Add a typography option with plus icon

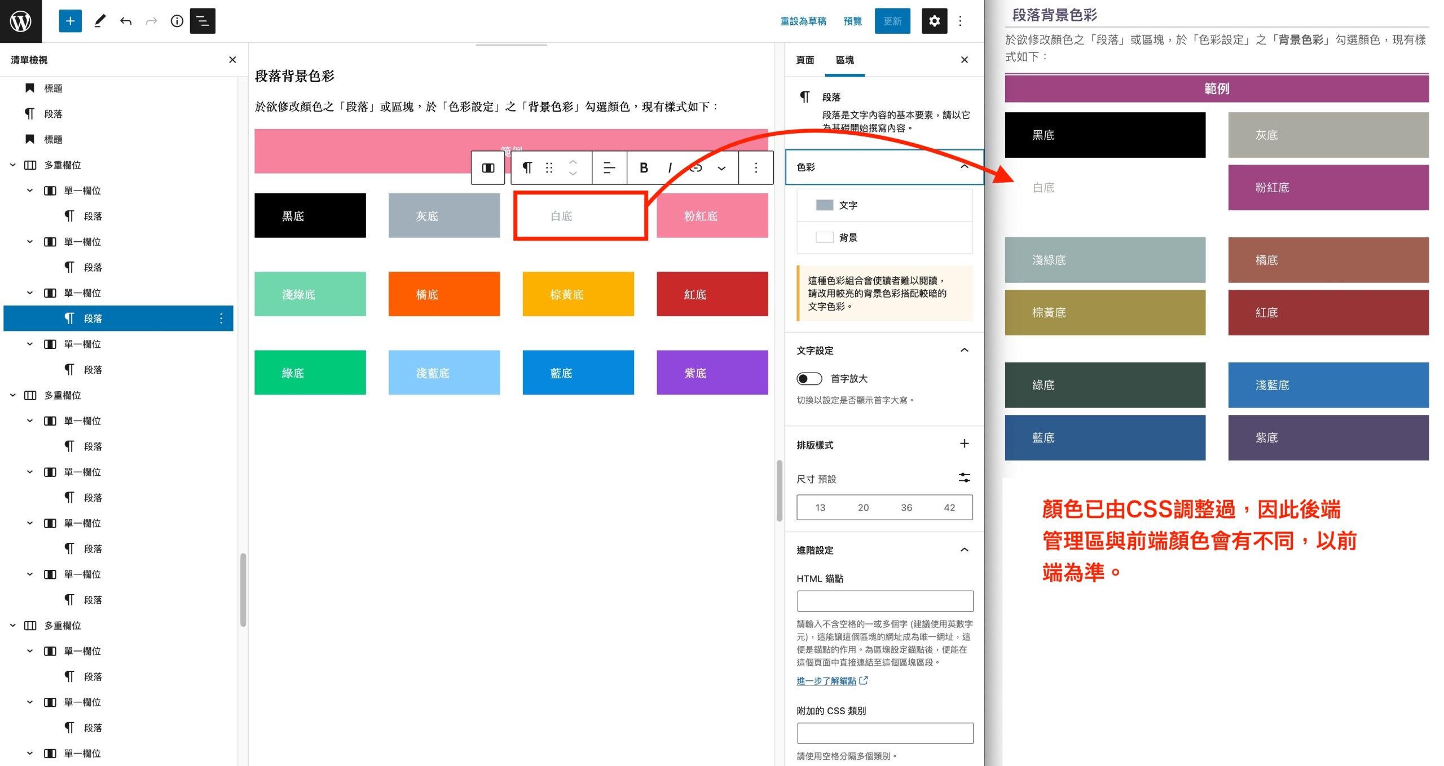point(965,444)
